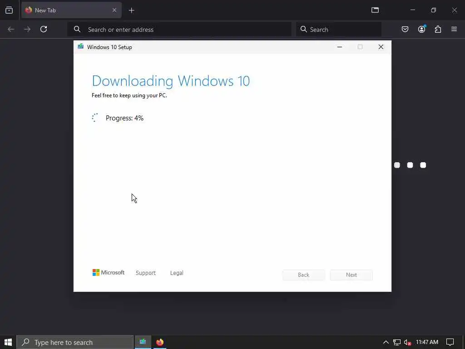This screenshot has width=465, height=349.
Task: Click the Microsoft logo in Setup
Action: 108,273
